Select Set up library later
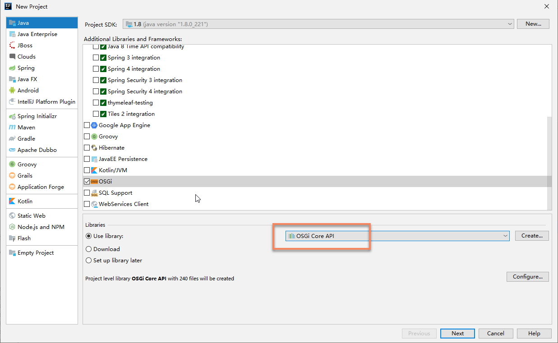This screenshot has height=343, width=558. pos(88,261)
